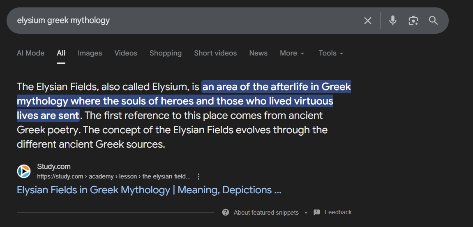Image resolution: width=473 pixels, height=227 pixels.
Task: Switch to the Videos tab
Action: 126,53
